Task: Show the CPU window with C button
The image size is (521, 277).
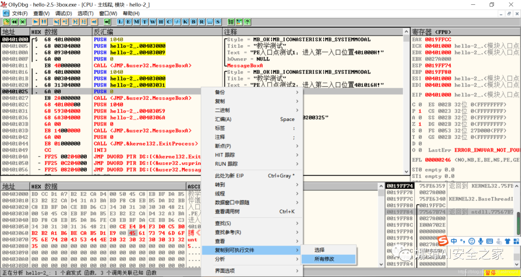Action: (x=169, y=22)
